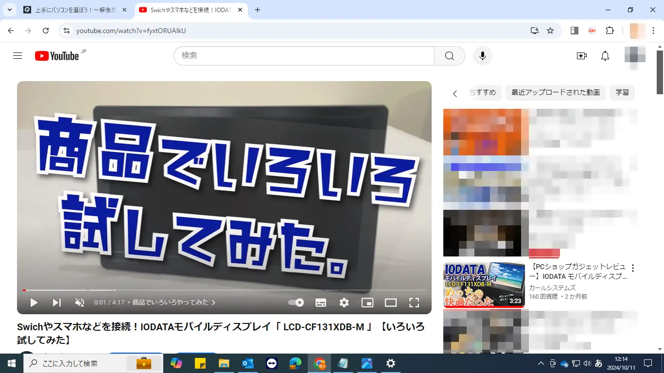Close the Swichやスマホなどを接続 tab

point(240,10)
